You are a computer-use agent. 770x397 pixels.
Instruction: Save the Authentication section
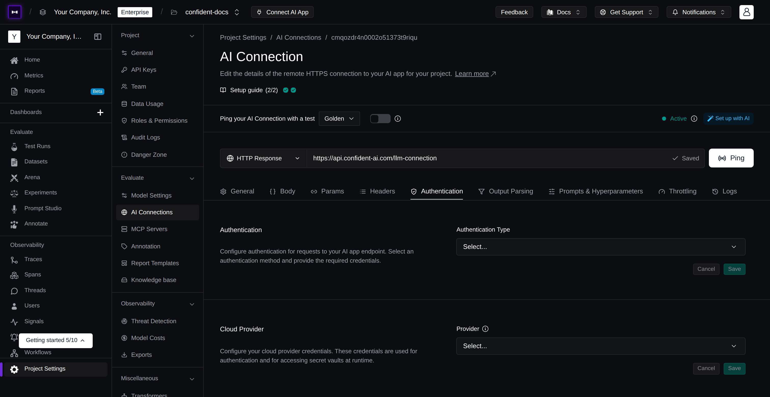tap(734, 269)
